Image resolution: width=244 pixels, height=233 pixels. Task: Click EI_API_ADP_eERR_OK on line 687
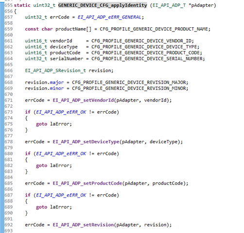61,195
